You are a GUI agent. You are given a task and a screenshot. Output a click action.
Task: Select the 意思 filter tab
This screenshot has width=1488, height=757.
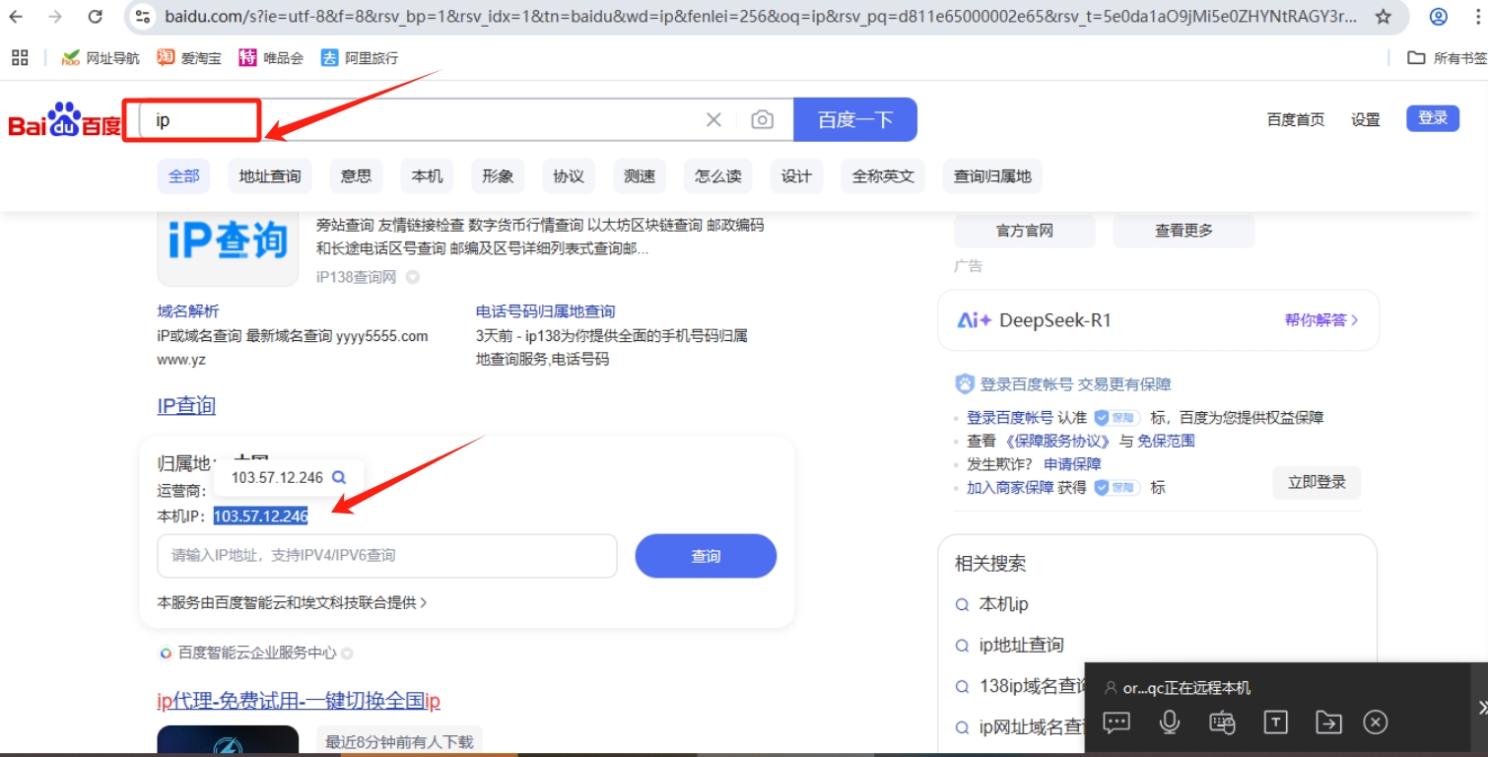coord(357,176)
